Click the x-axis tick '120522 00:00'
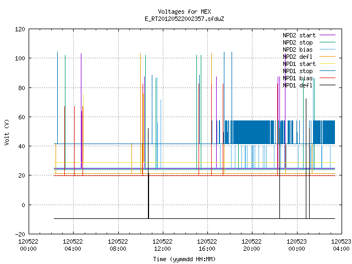 coord(28,245)
